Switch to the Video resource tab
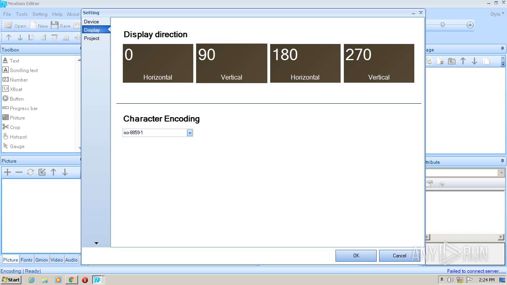 click(57, 260)
